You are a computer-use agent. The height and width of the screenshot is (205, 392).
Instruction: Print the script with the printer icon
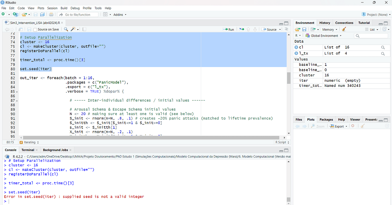click(51, 14)
